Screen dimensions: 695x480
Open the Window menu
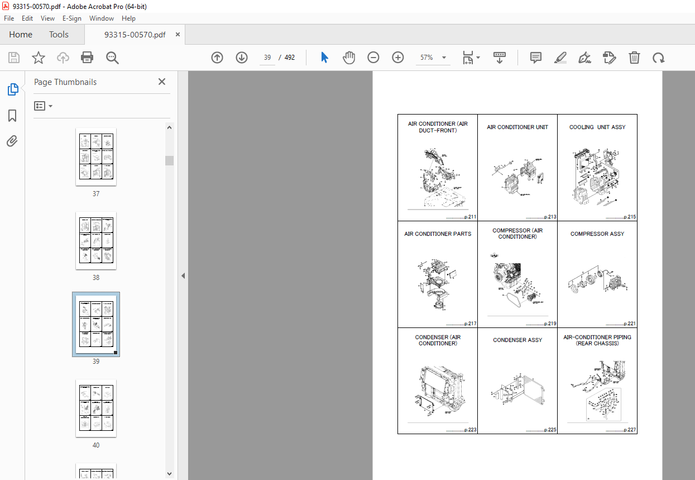(102, 18)
